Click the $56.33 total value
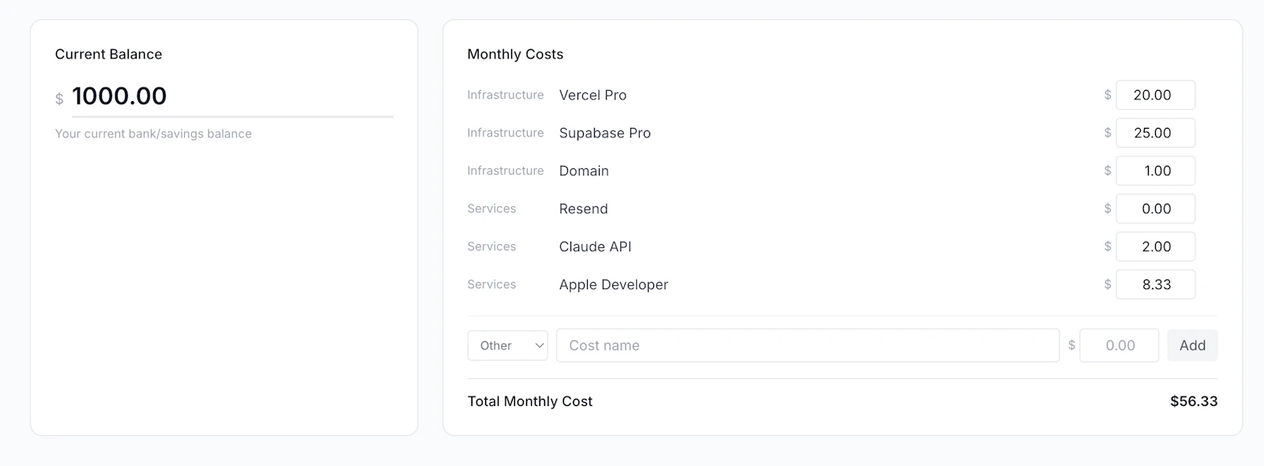The width and height of the screenshot is (1264, 466). (1194, 401)
